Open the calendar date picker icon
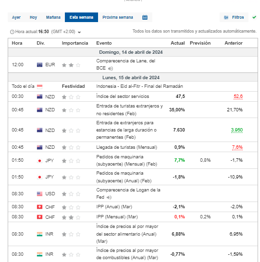This screenshot has width=260, height=262. tap(145, 17)
